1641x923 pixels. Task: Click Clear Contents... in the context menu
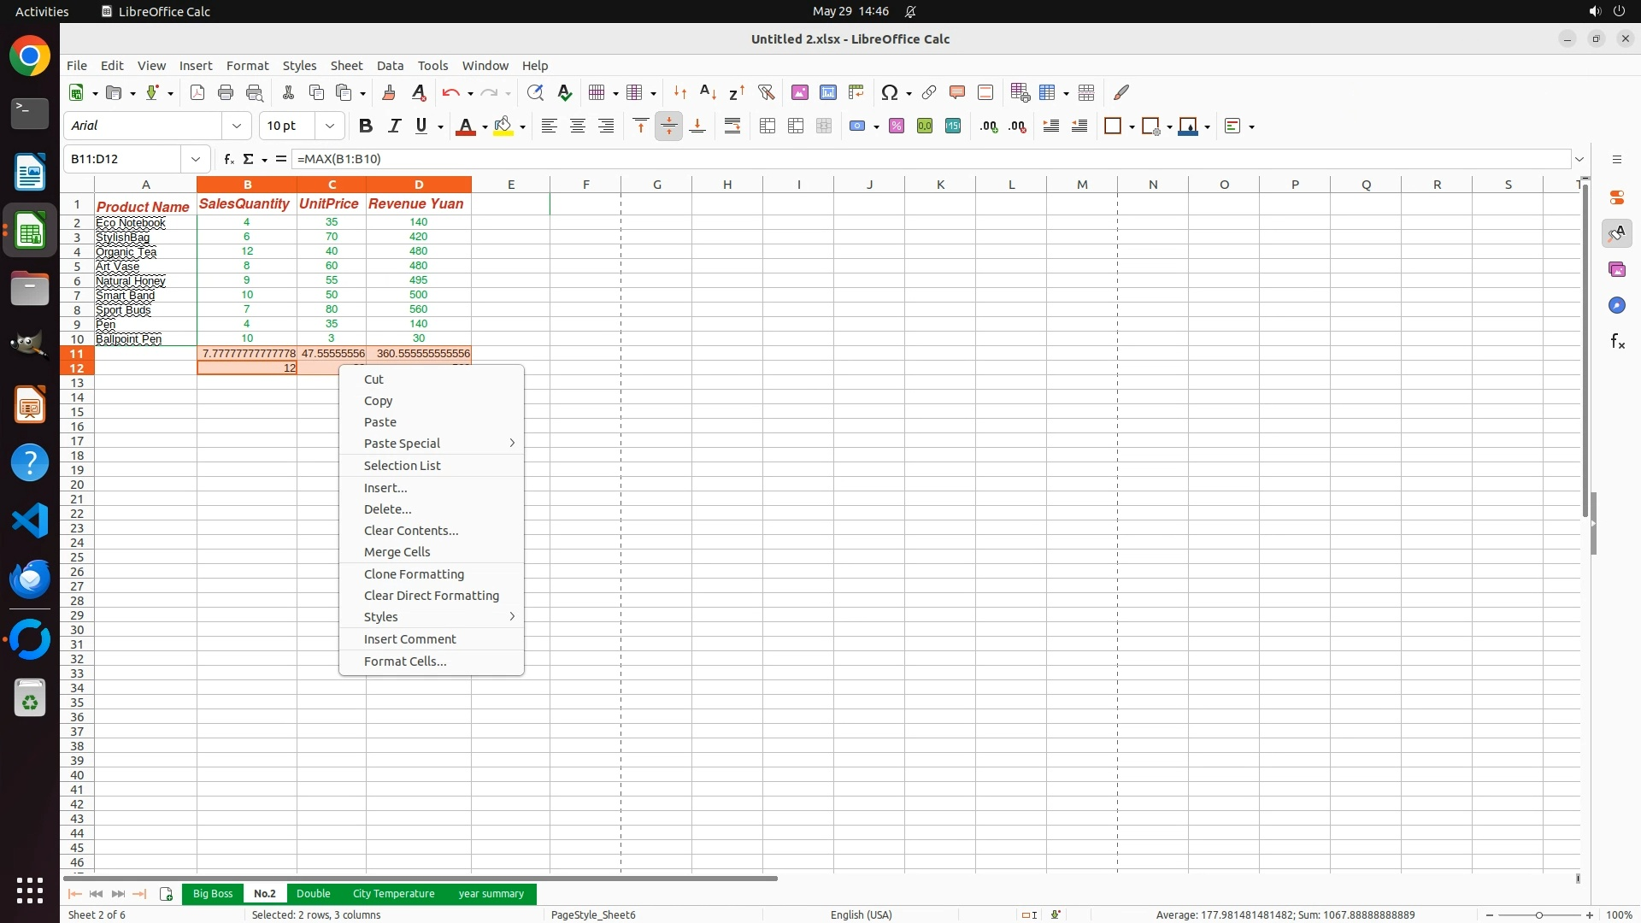[410, 531]
